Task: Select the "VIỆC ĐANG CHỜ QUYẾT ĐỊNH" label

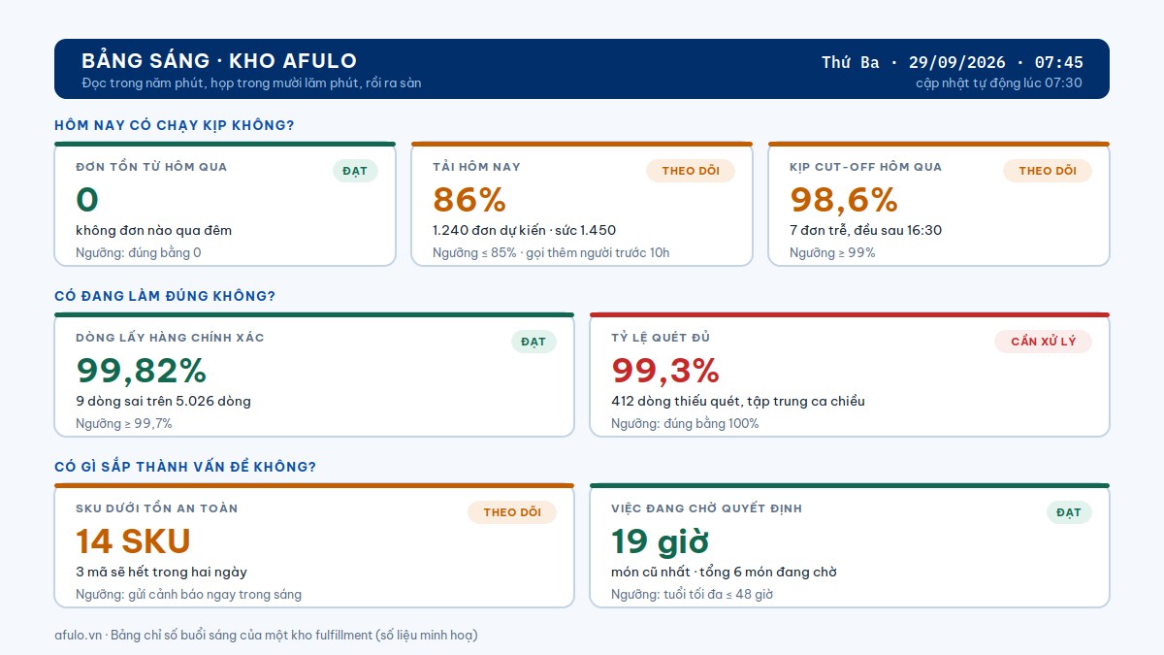Action: pyautogui.click(x=706, y=508)
